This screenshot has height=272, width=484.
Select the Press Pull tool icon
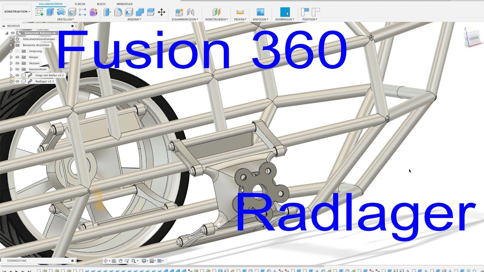(x=107, y=12)
